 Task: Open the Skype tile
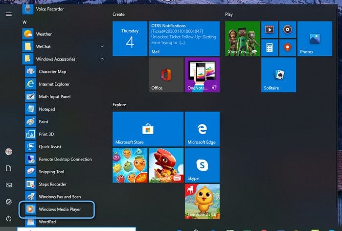click(x=202, y=165)
